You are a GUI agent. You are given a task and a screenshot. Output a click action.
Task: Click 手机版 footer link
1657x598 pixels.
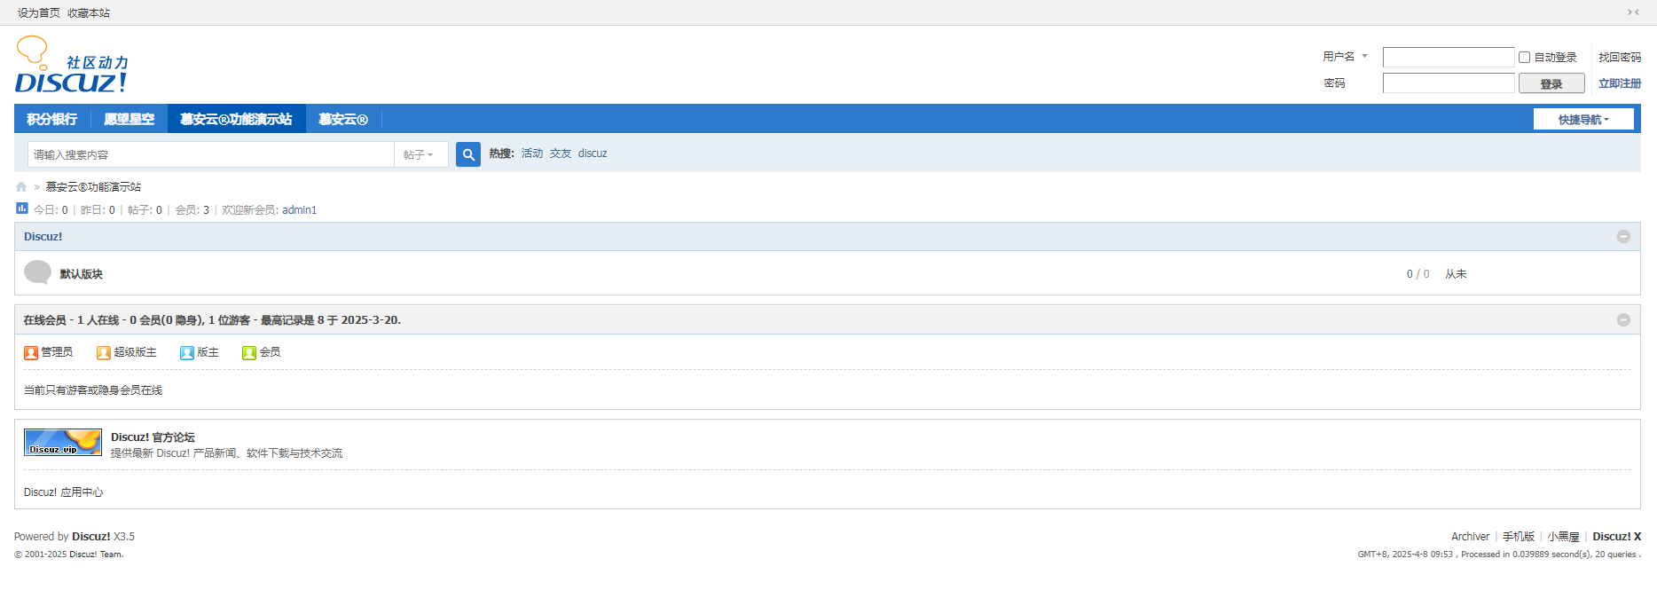coord(1519,537)
